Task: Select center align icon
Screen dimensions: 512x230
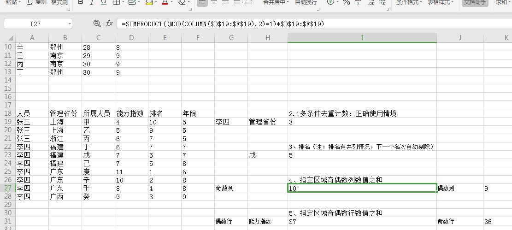Action: click(x=214, y=2)
